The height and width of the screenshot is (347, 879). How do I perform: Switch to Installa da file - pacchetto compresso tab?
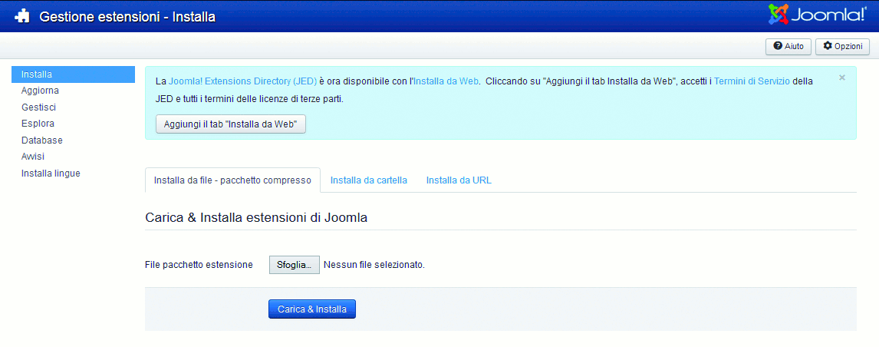pyautogui.click(x=232, y=180)
